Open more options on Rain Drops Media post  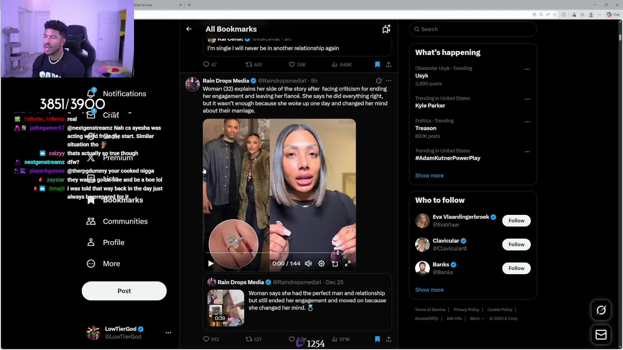click(x=388, y=81)
